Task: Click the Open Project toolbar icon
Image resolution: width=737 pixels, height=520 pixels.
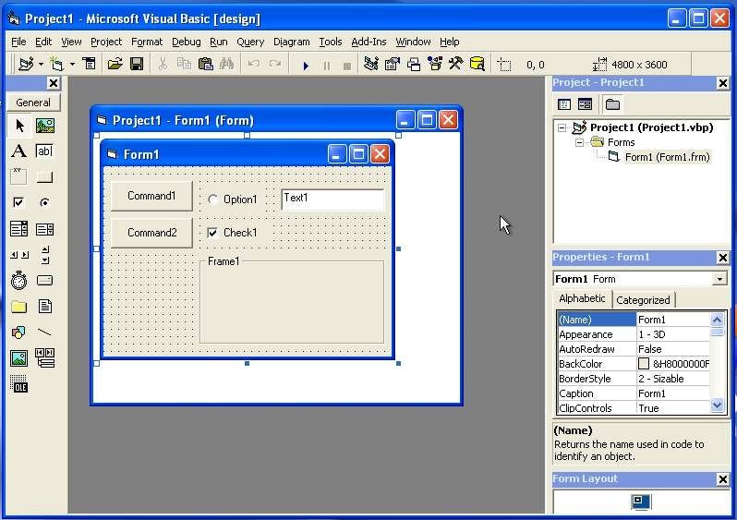Action: 115,64
